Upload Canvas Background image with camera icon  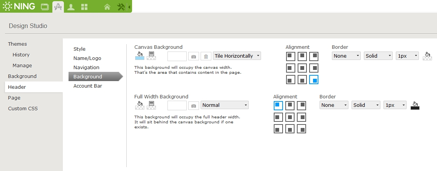coord(194,56)
